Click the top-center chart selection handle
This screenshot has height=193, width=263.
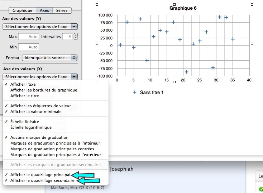pos(174,5)
